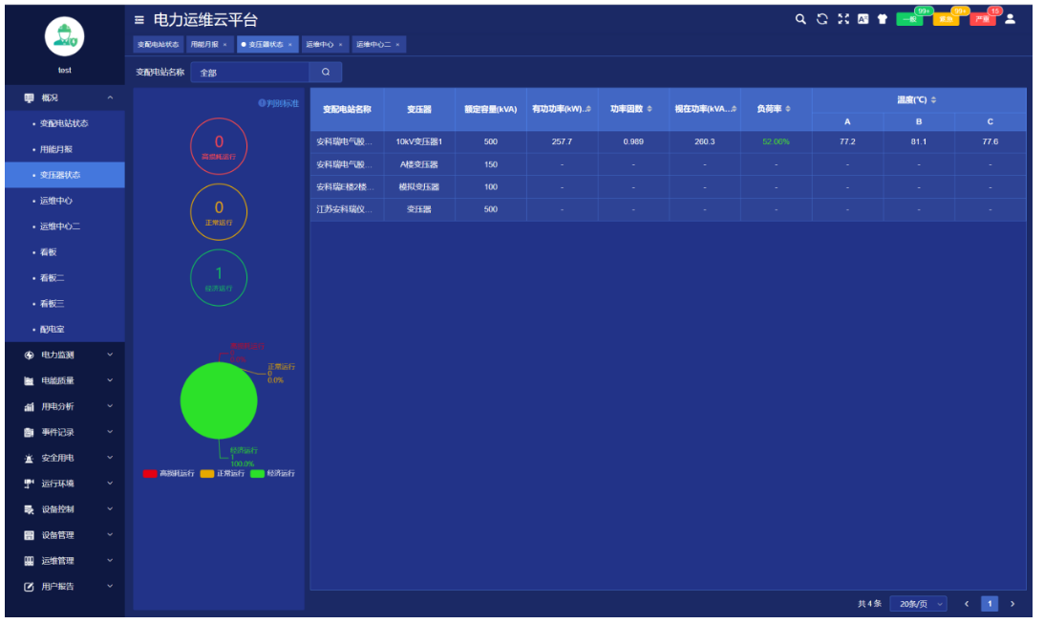The image size is (1044, 624).
Task: Click the language switch icon
Action: [x=863, y=19]
